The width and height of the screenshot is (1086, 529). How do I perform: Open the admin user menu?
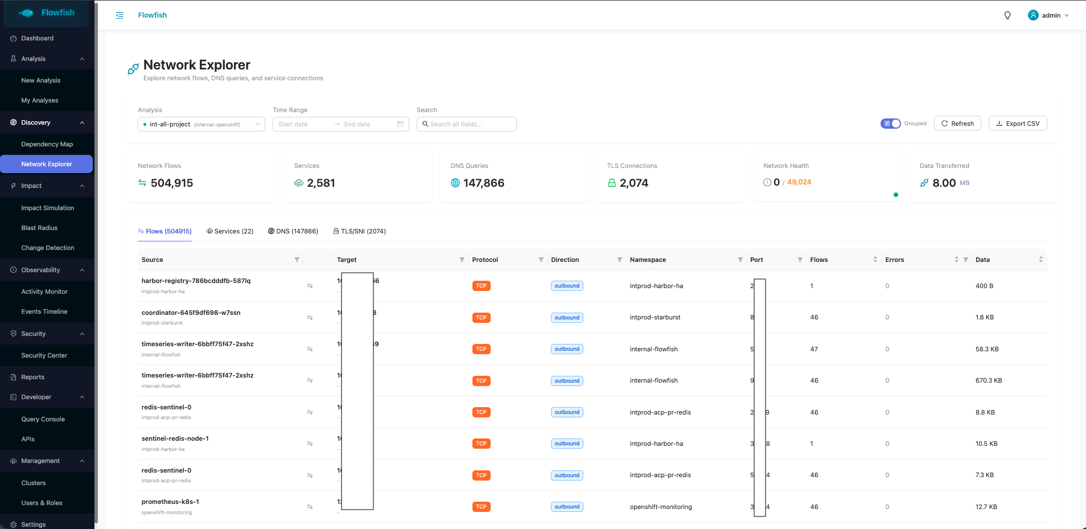tap(1048, 15)
